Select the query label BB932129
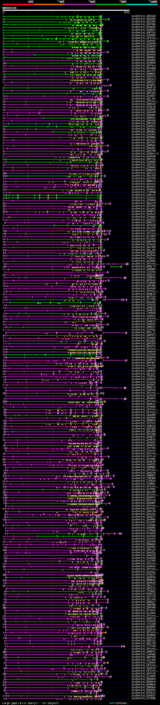The height and width of the screenshot is (705, 160). [9, 8]
